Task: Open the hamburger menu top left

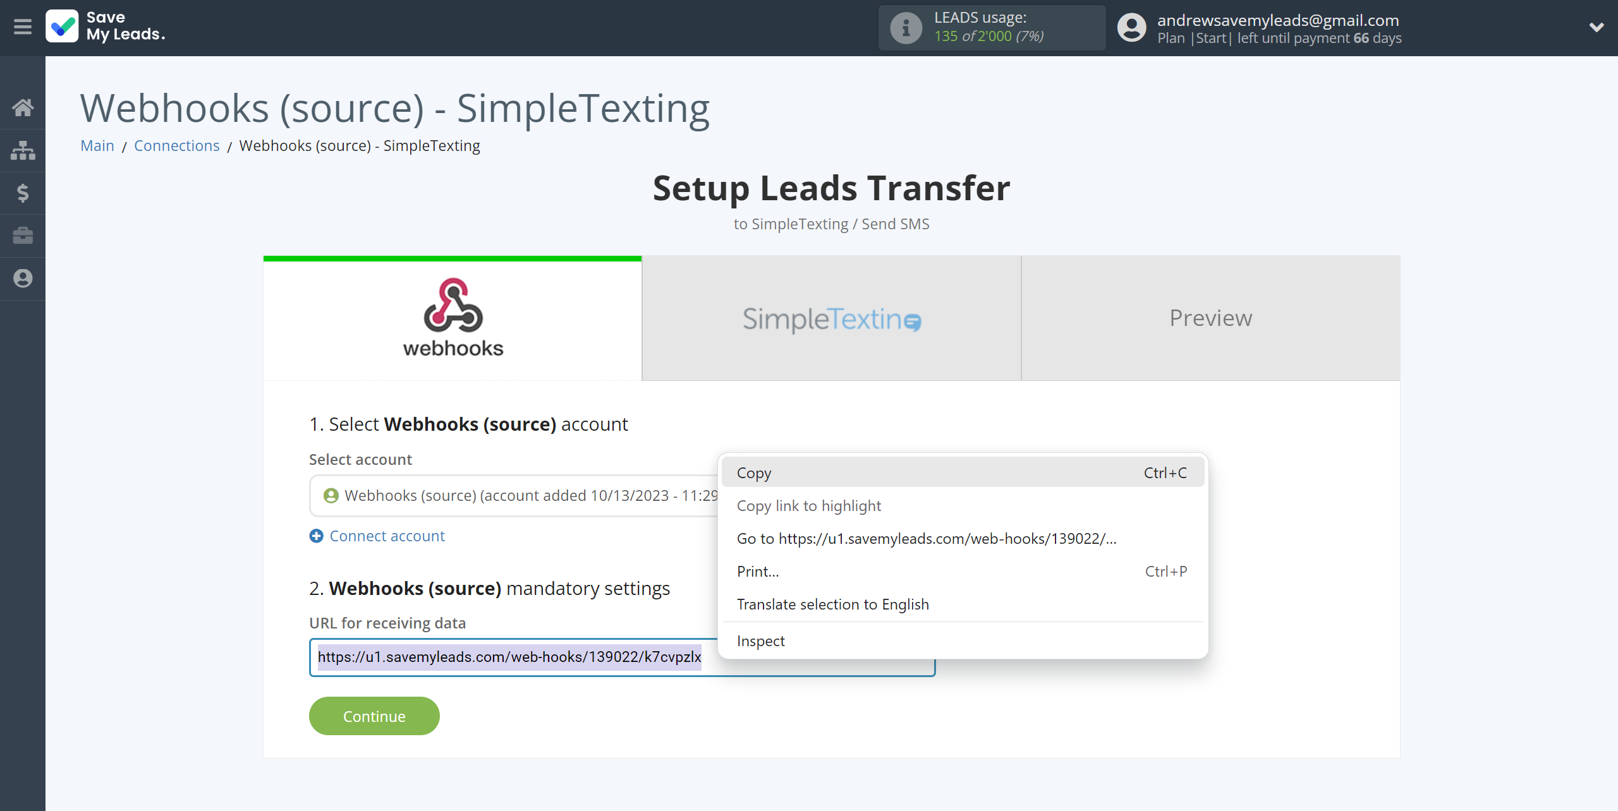Action: pos(21,27)
